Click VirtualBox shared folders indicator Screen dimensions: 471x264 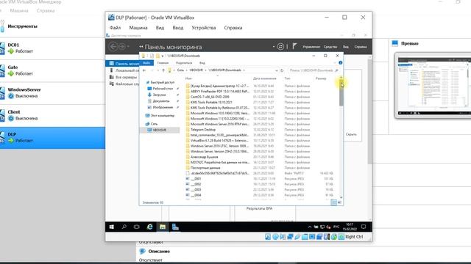(x=305, y=237)
